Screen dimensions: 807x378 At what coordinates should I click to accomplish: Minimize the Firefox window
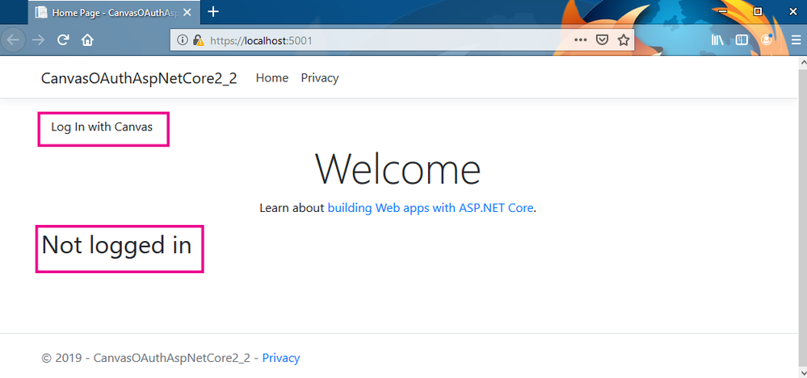click(x=723, y=11)
